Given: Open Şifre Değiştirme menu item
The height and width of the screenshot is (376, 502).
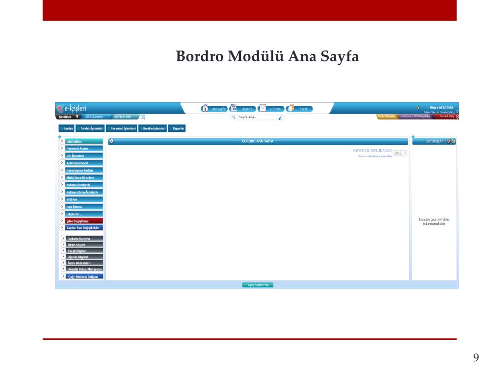Looking at the screenshot, I should 84,221.
